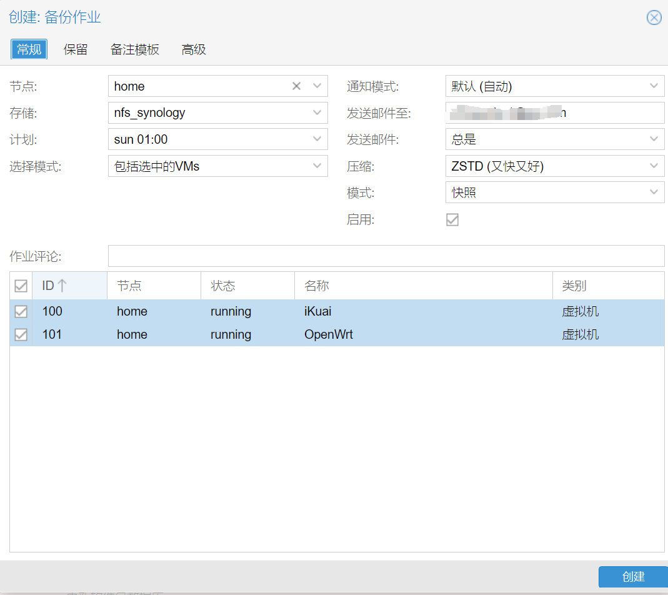Screen dimensions: 668x595
Task: Open the 压缩 ZSTD compression dropdown
Action: pos(654,166)
